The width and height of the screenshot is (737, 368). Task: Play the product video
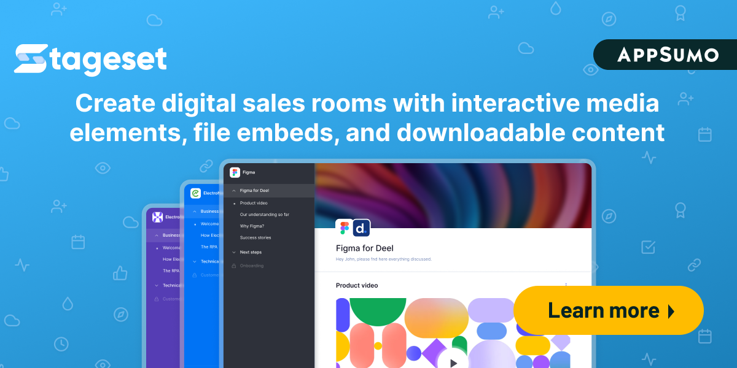[453, 362]
